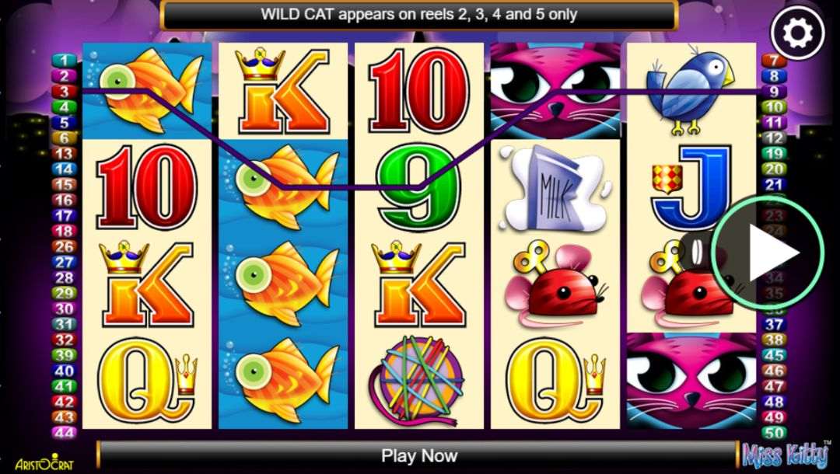Image resolution: width=840 pixels, height=474 pixels.
Task: Click the milk carton symbol
Action: tap(555, 188)
